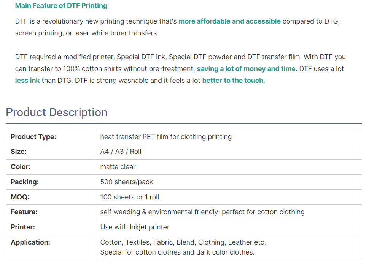Select the "Product Type:" table label
369x264 pixels.
pyautogui.click(x=33, y=137)
